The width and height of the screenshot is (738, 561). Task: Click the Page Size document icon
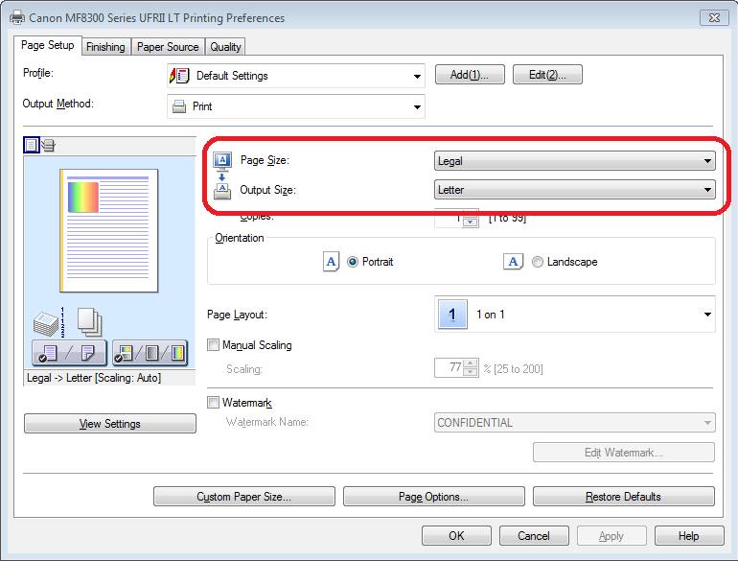tap(222, 160)
